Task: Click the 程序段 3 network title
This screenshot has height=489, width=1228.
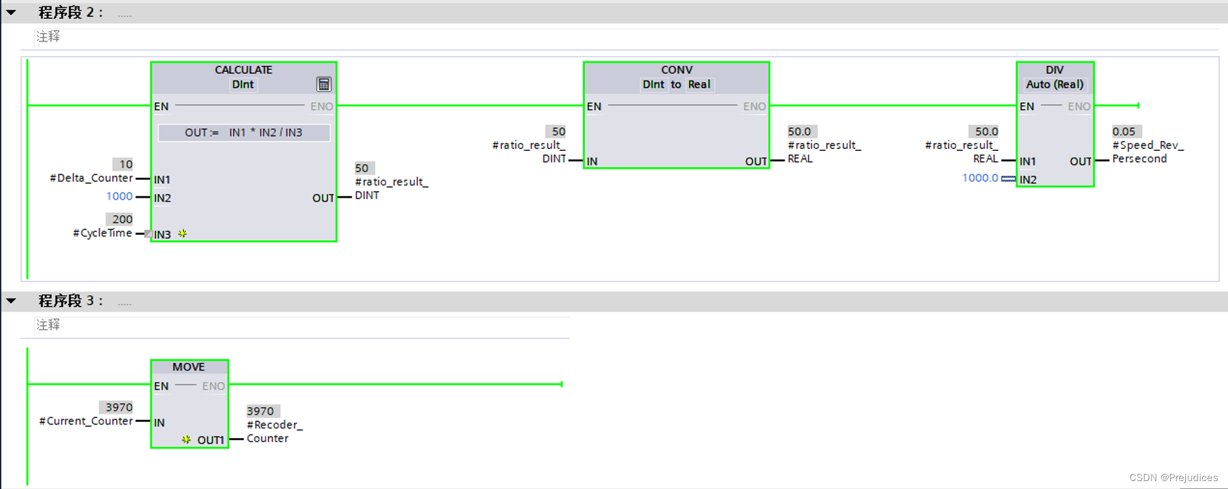Action: [71, 301]
